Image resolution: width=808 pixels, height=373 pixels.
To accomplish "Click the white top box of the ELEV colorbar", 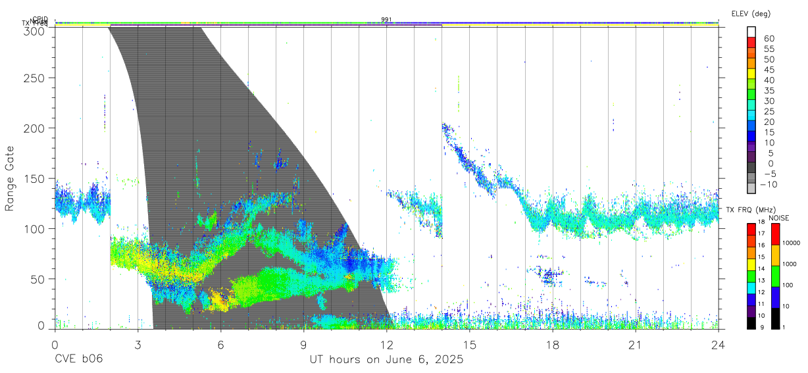I will coord(752,32).
